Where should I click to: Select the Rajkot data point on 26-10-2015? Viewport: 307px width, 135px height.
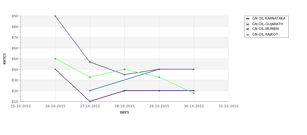pyautogui.click(x=55, y=59)
